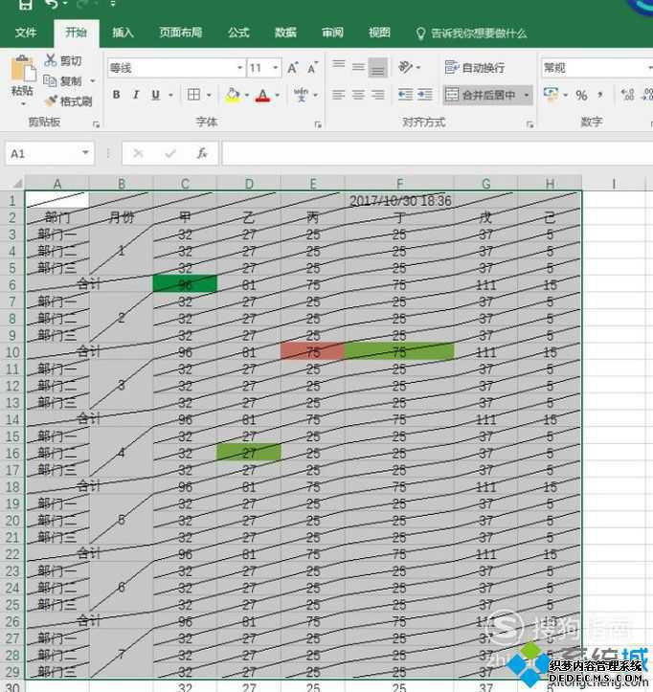Decrease indent icon
Image resolution: width=653 pixels, height=692 pixels.
click(x=405, y=95)
